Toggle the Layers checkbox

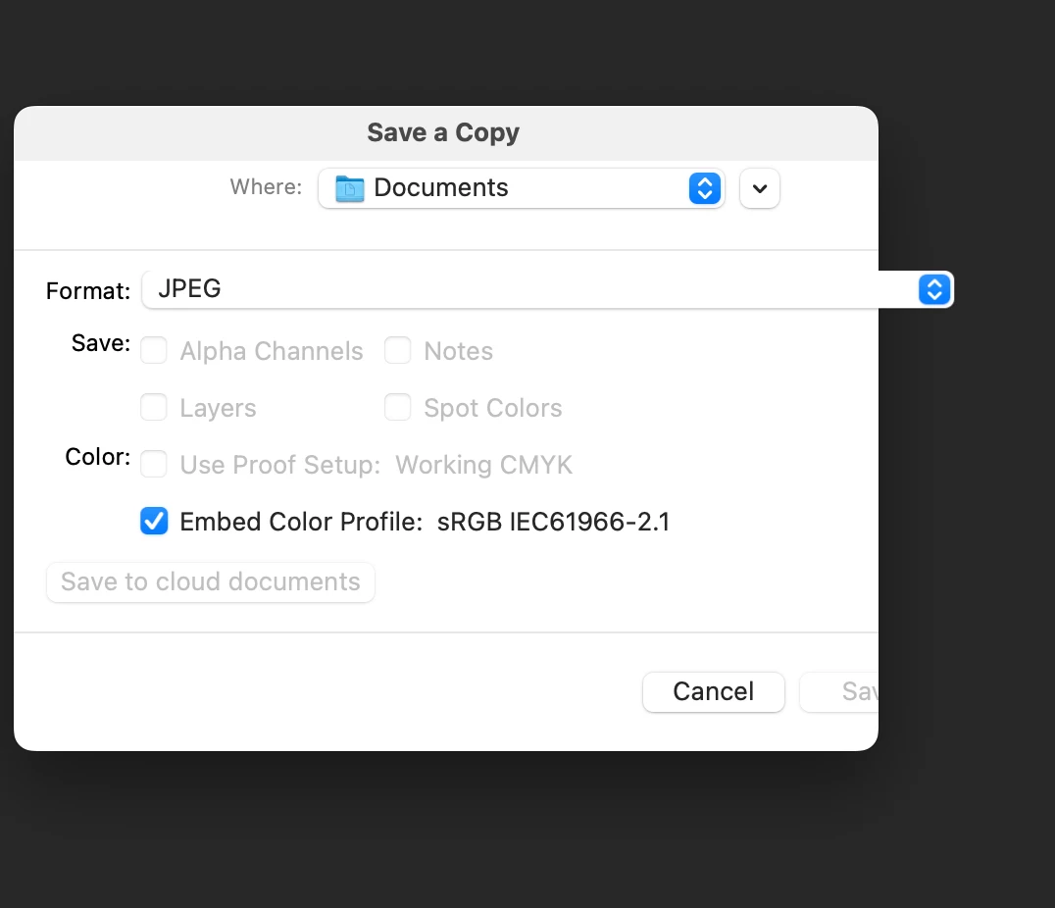point(153,407)
